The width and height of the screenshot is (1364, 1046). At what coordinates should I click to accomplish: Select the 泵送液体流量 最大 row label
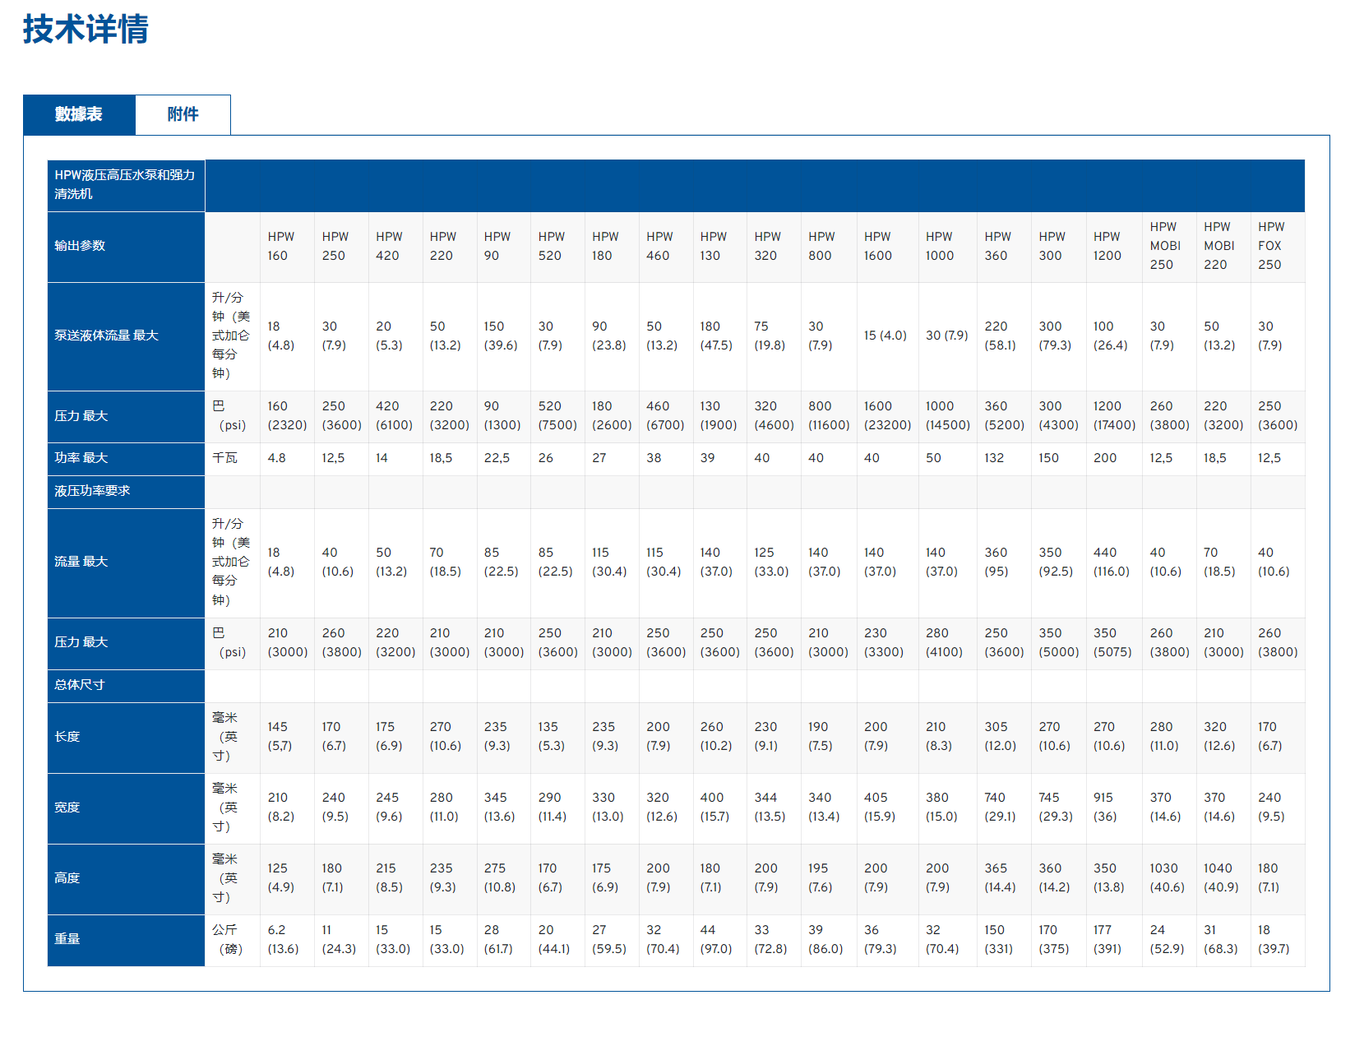(x=106, y=336)
